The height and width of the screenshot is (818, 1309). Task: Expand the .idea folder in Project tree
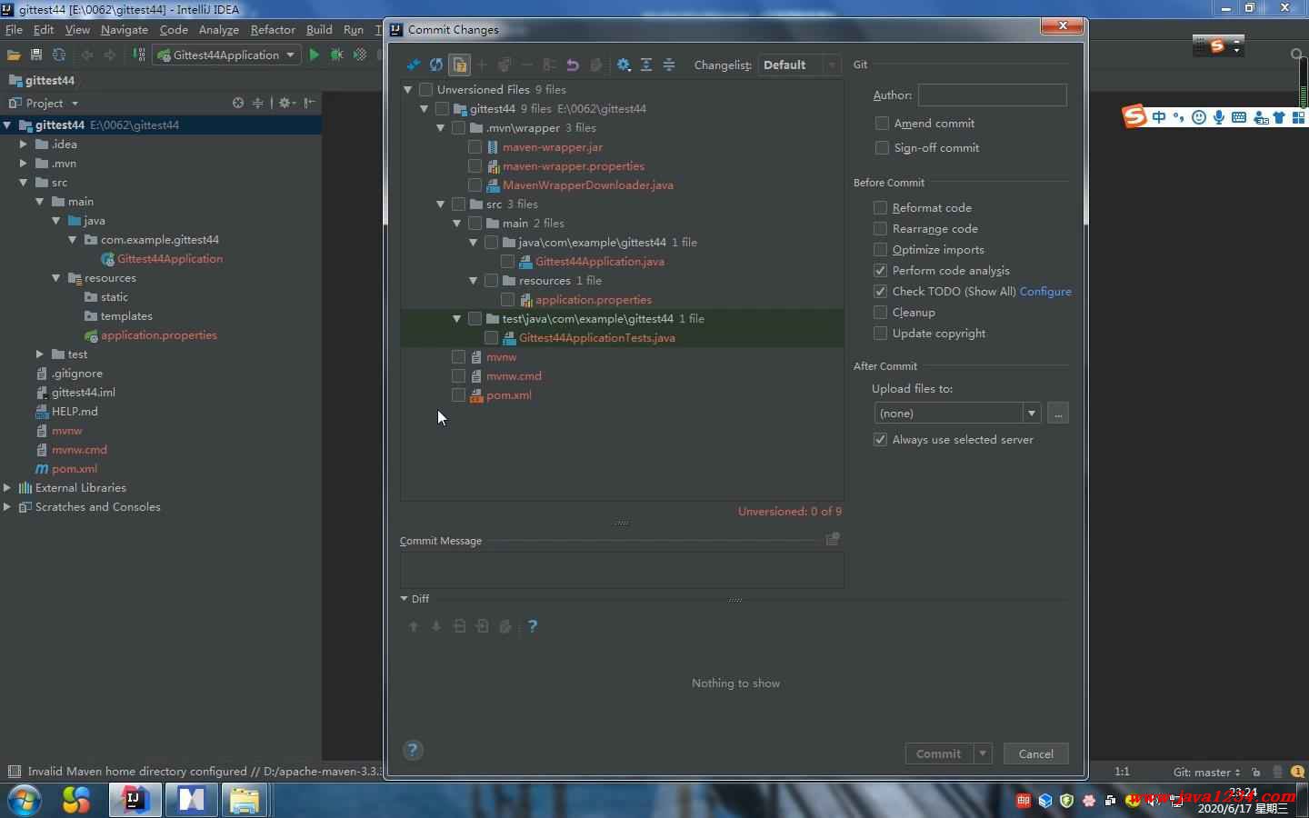click(x=24, y=144)
